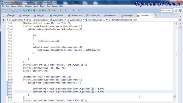Open the New file dropdown arrow
183x103 pixels.
6,10
